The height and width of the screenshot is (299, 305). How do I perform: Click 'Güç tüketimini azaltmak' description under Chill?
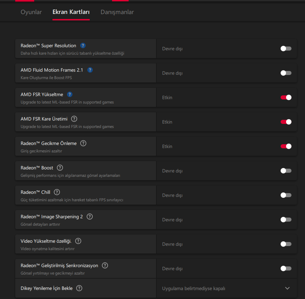pyautogui.click(x=72, y=200)
